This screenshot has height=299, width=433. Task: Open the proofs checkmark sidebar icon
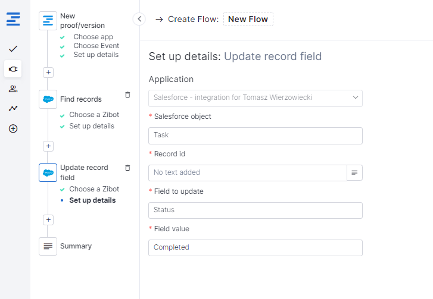[x=13, y=49]
